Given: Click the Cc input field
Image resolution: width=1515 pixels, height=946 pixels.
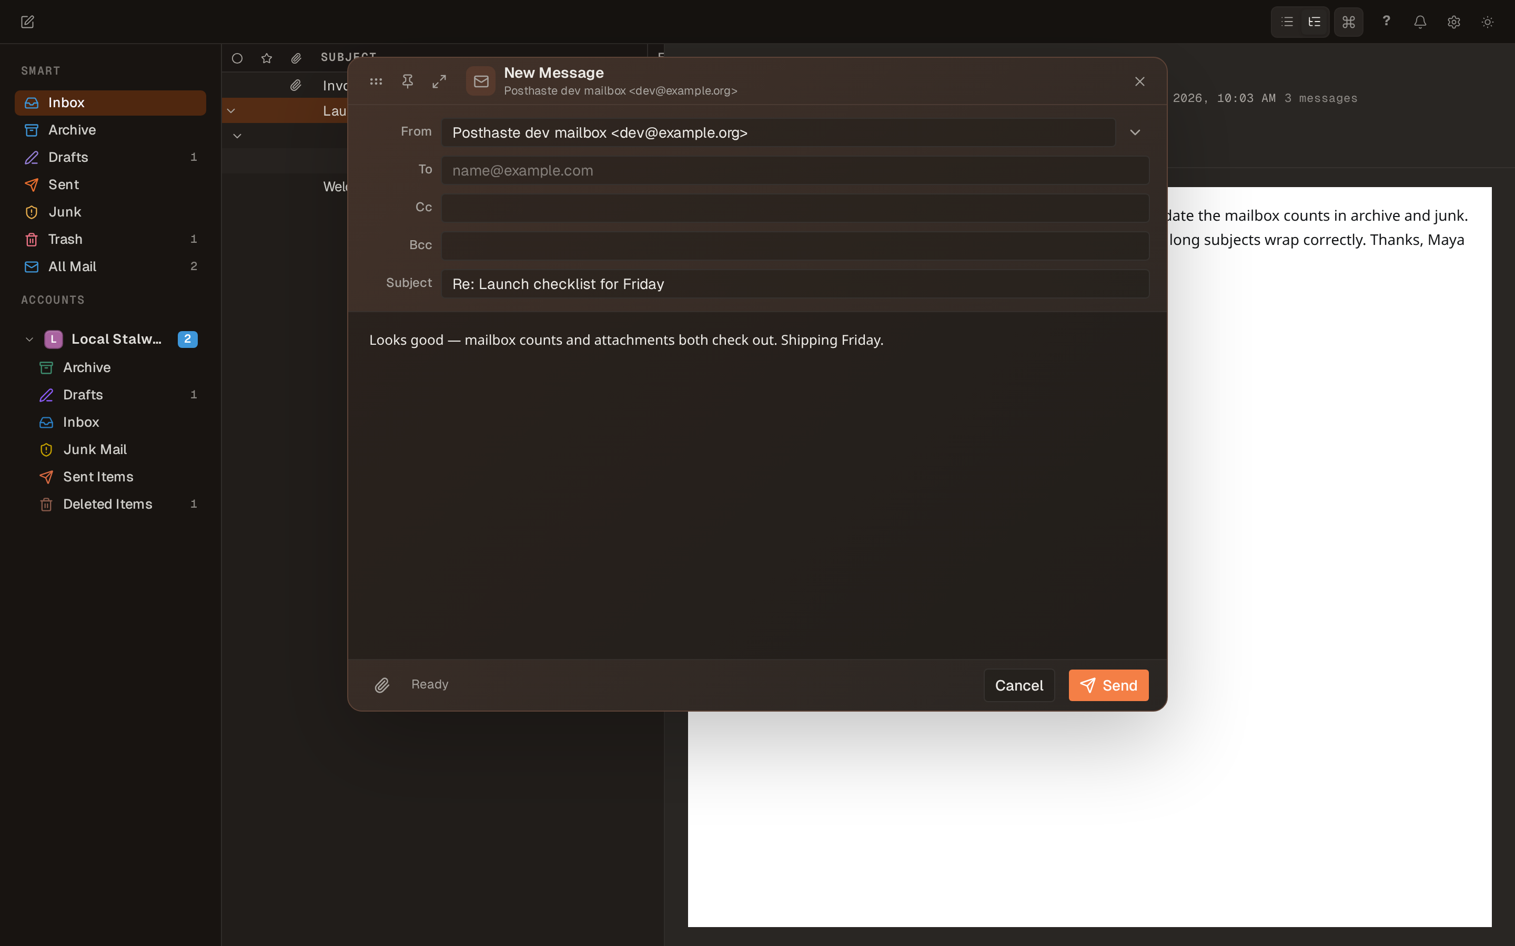Looking at the screenshot, I should (x=795, y=208).
